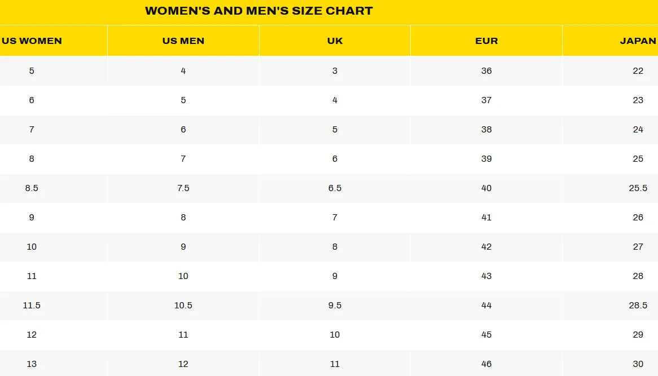Click EUR size 36 cell
658x376 pixels.
486,71
